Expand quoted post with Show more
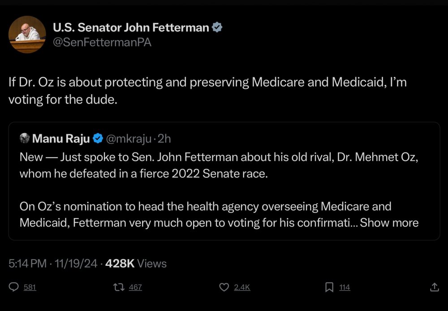Image resolution: width=448 pixels, height=311 pixels. 389,223
